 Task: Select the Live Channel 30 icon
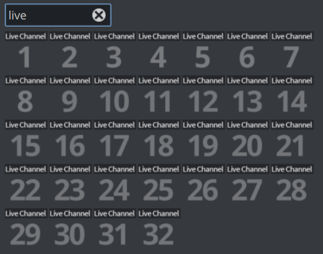pyautogui.click(x=70, y=229)
